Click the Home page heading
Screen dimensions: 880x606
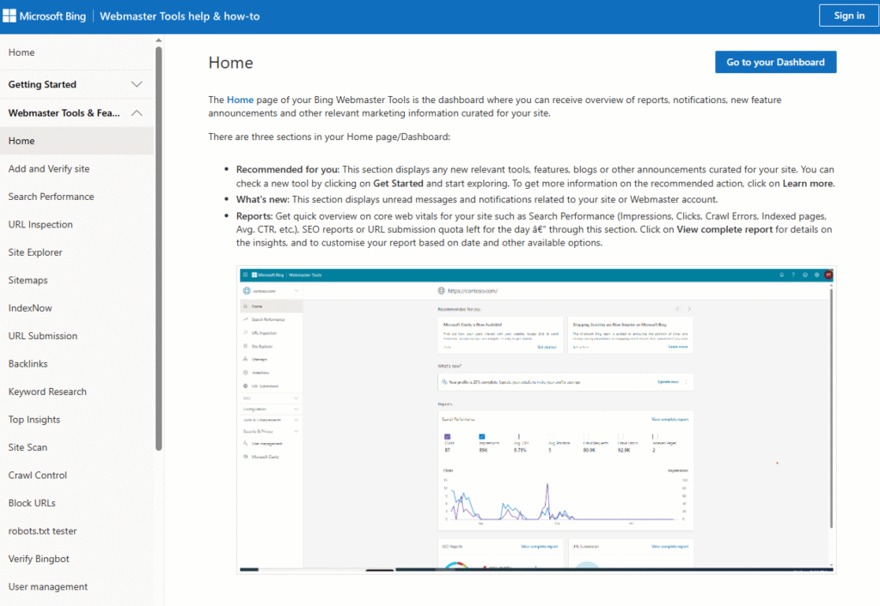tap(230, 62)
